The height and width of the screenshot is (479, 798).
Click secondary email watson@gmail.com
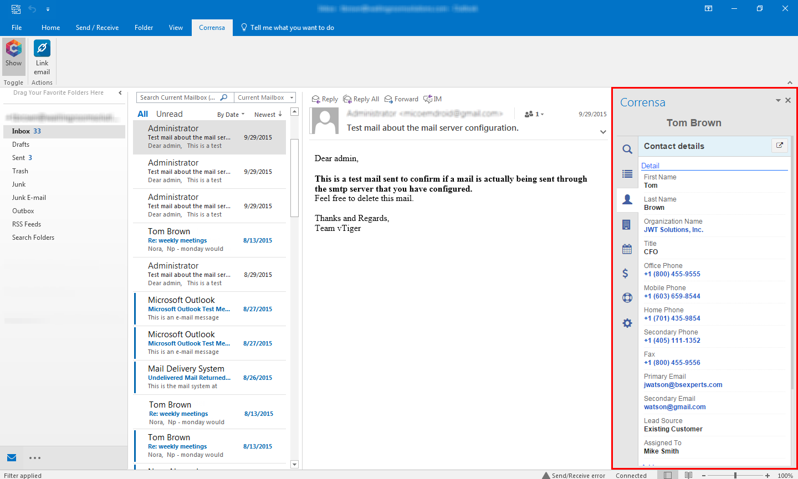coord(674,407)
